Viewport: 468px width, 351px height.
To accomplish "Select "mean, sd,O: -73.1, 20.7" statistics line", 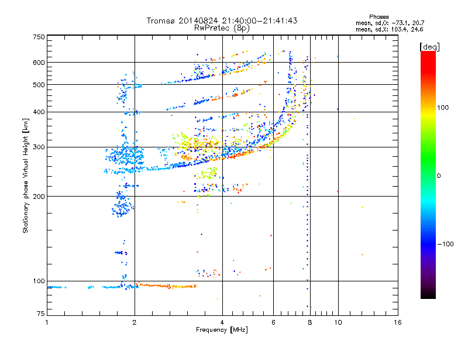I will 390,23.
